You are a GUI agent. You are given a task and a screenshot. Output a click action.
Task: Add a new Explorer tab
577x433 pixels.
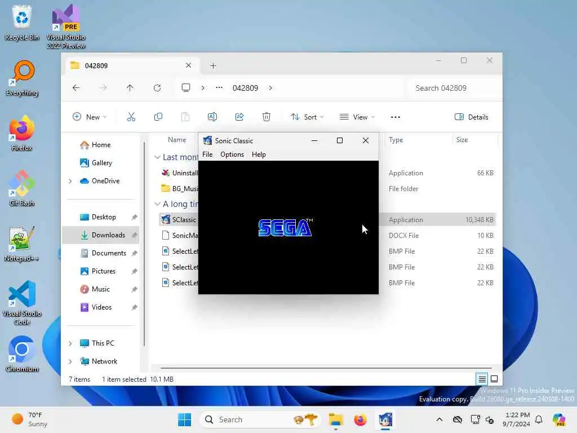(213, 66)
